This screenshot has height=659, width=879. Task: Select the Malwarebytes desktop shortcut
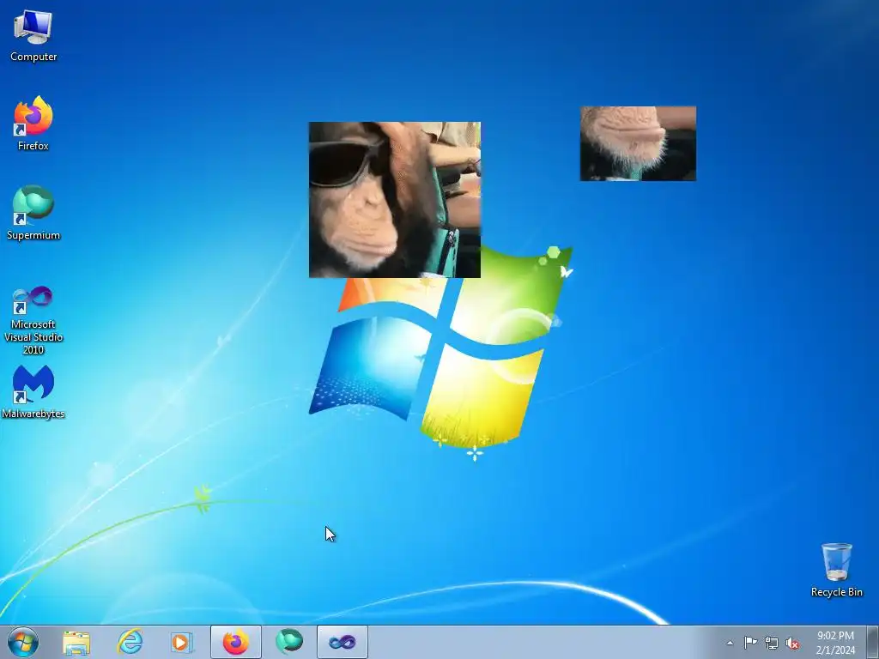[x=33, y=391]
